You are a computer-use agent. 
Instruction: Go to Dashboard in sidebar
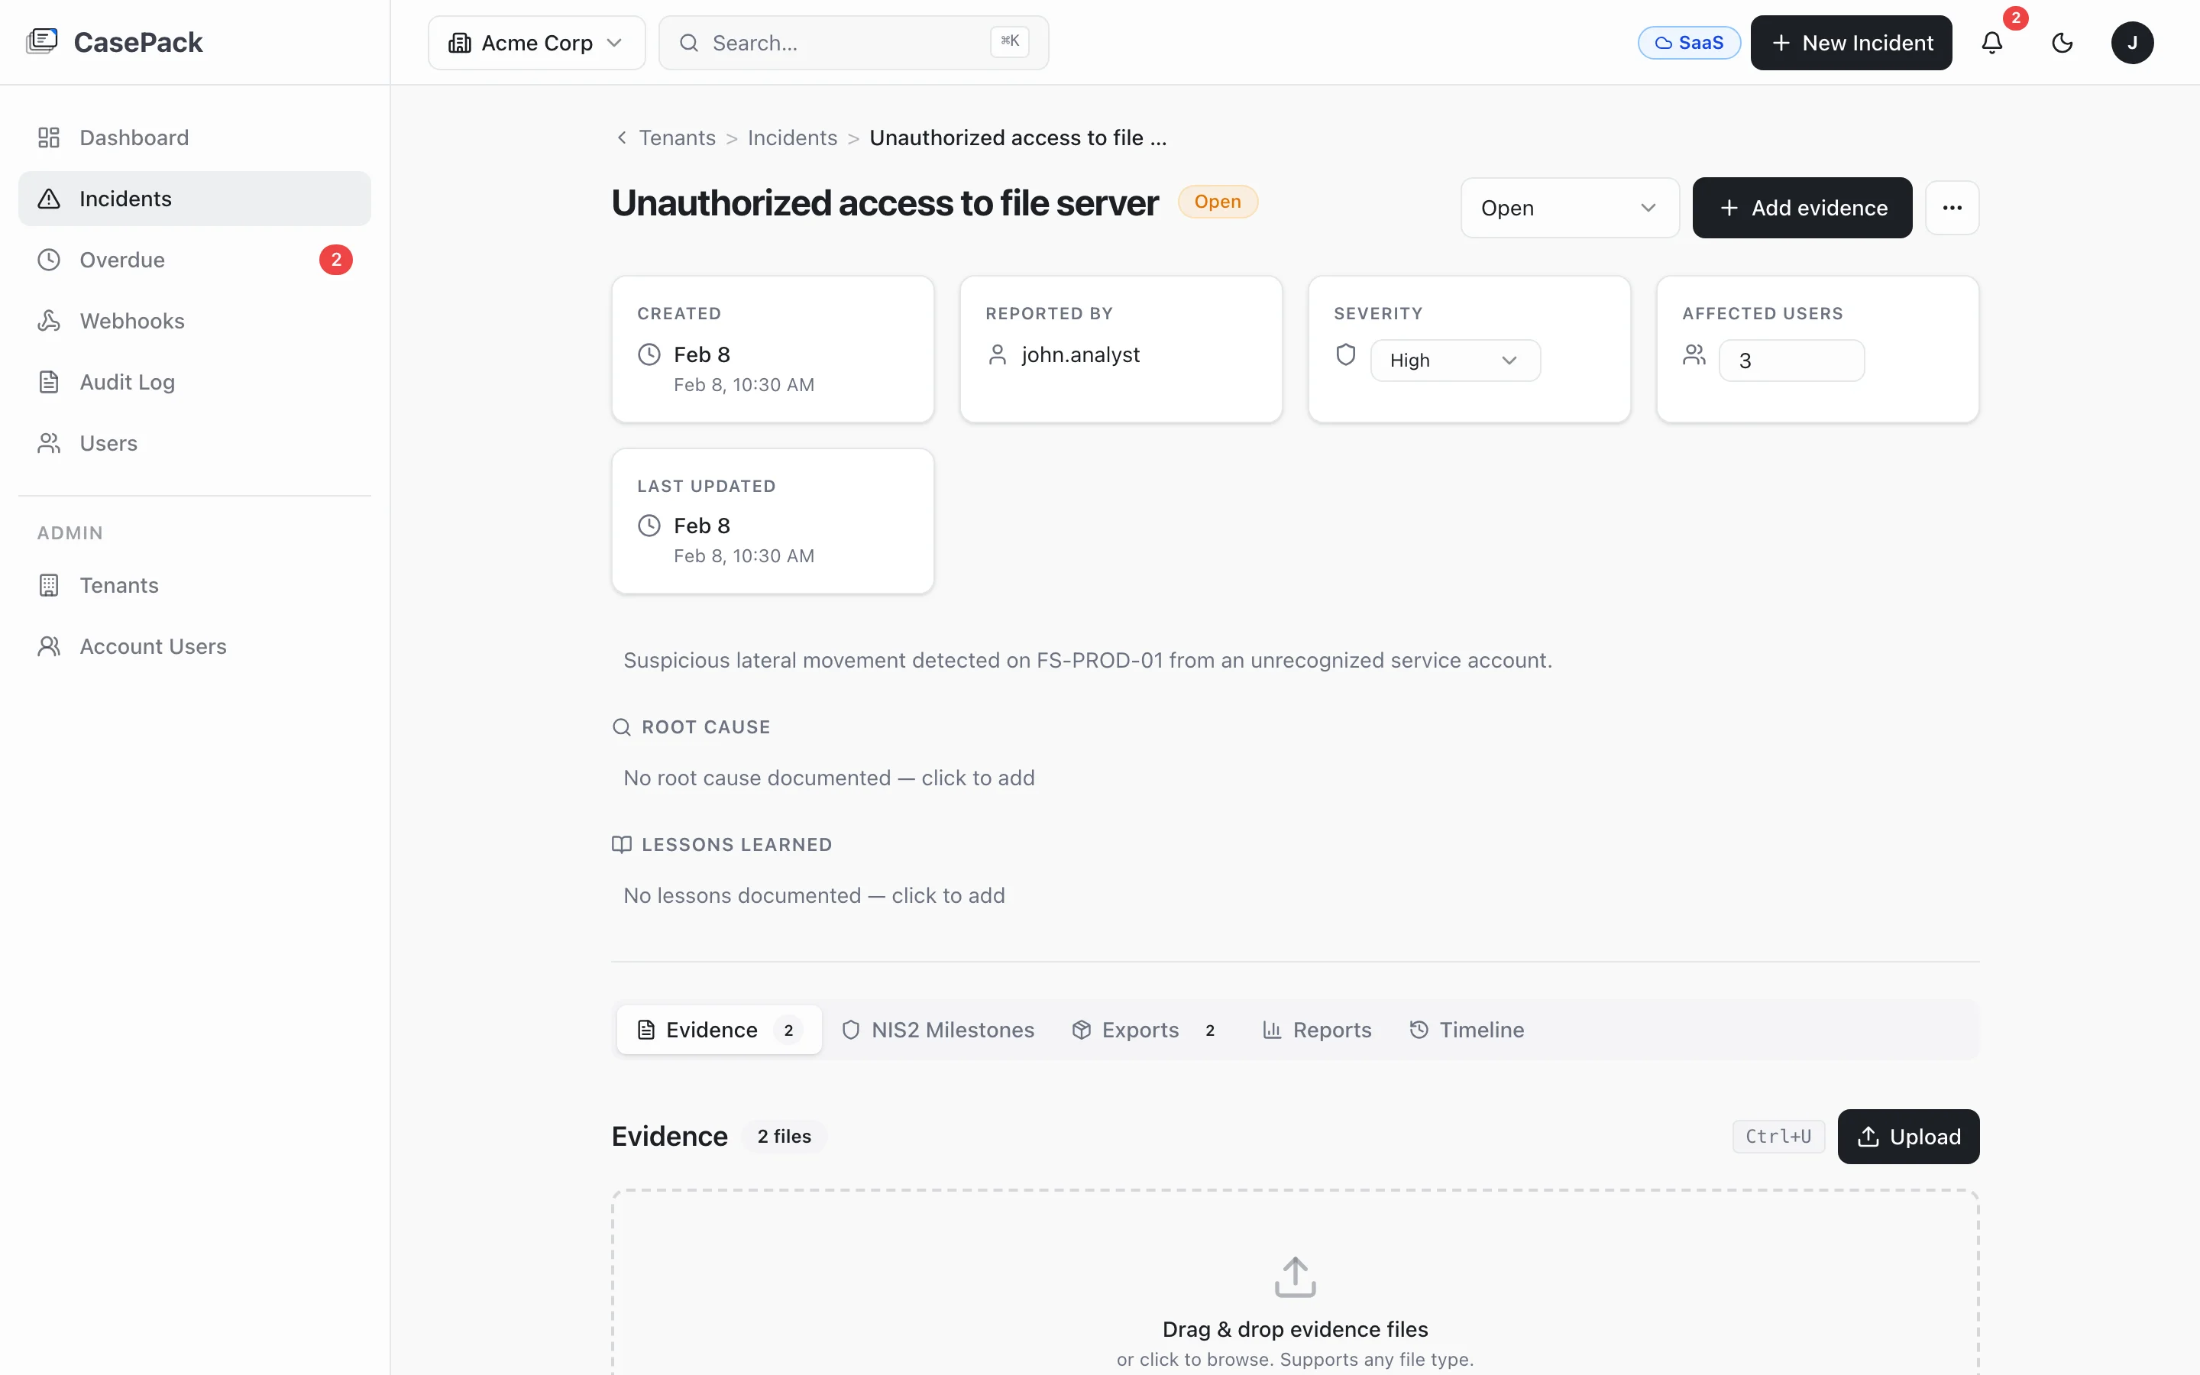[195, 137]
